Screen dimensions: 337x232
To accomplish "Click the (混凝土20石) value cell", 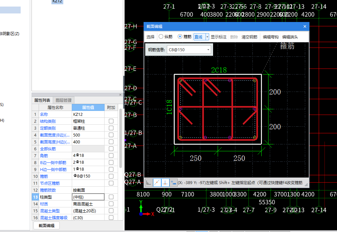I will click(x=88, y=211).
